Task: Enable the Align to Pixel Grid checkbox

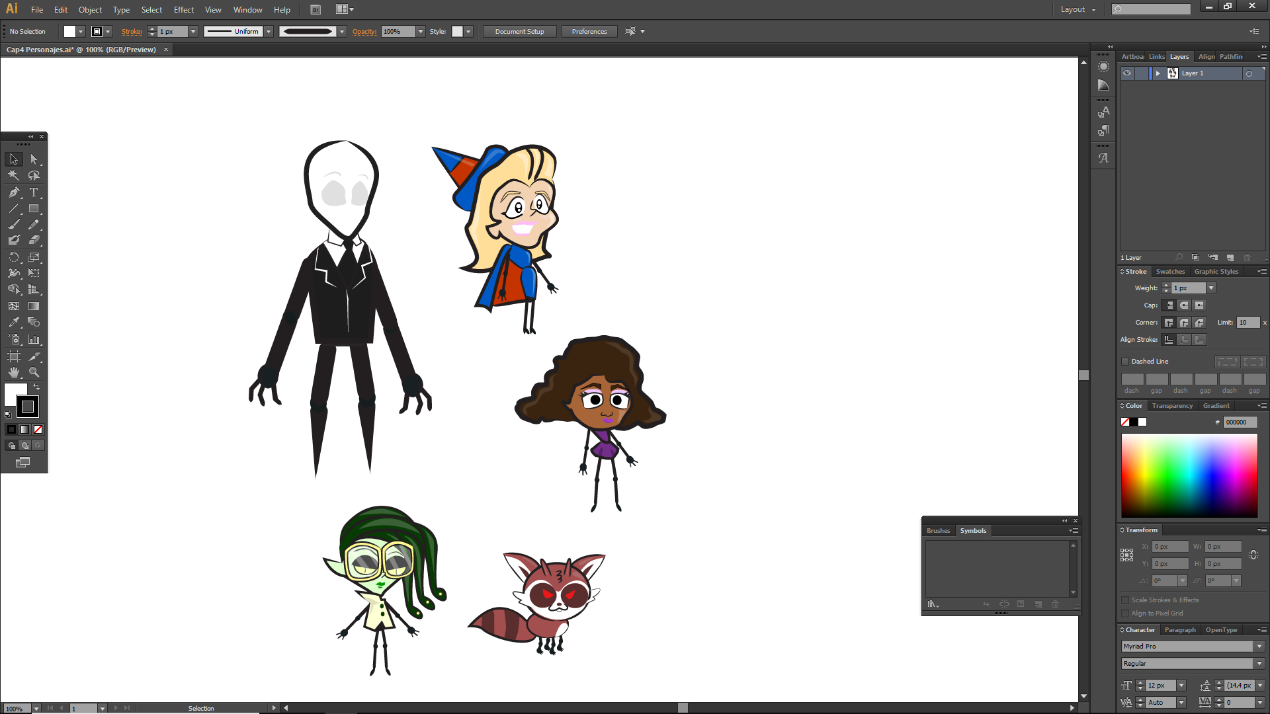Action: 1125,614
